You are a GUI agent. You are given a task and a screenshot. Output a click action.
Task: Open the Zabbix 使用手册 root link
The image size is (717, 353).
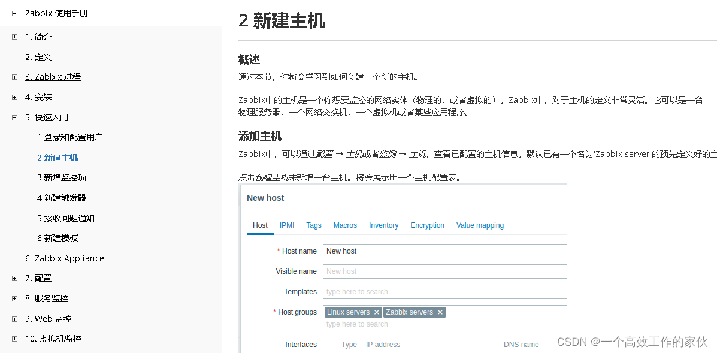coord(56,13)
